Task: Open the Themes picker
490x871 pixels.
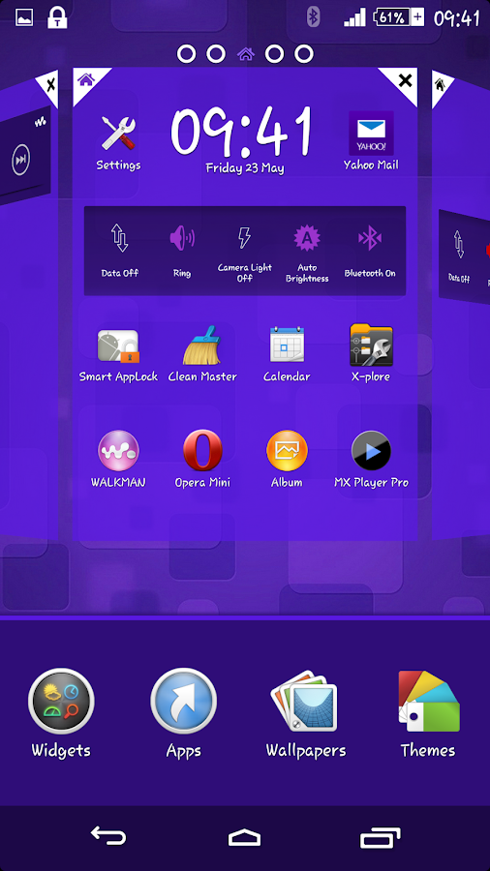Action: (428, 713)
